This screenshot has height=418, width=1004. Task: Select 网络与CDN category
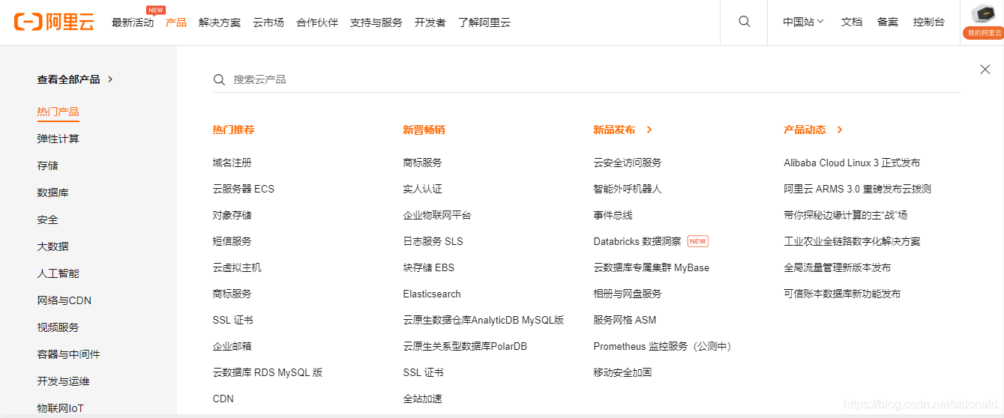pyautogui.click(x=64, y=300)
